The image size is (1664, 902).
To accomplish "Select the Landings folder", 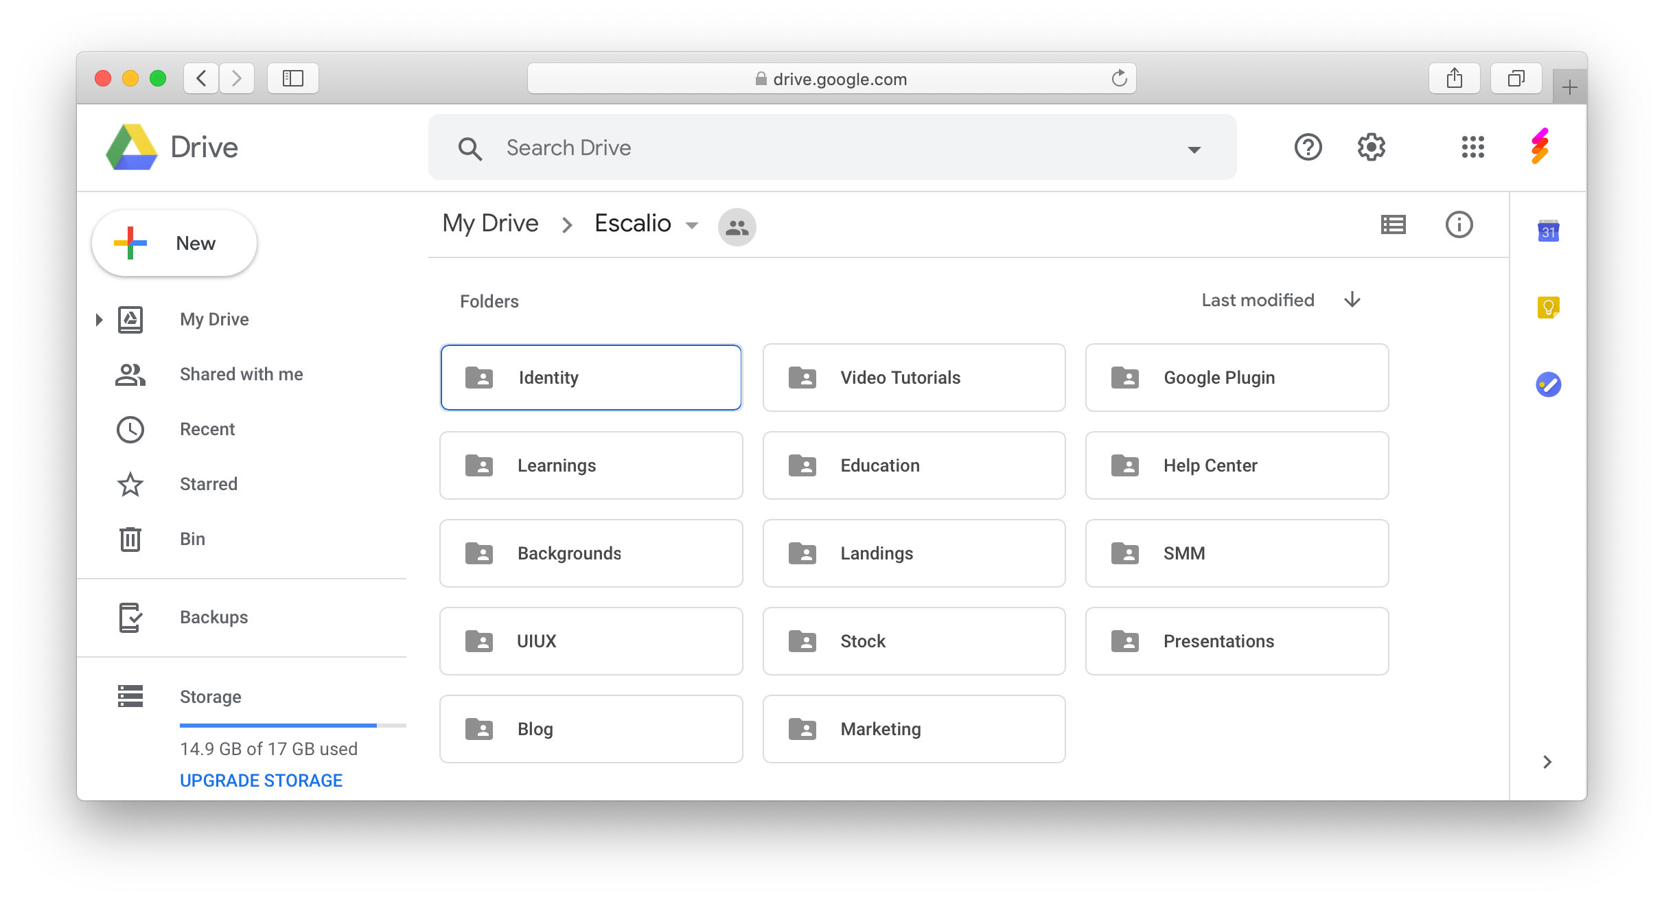I will (x=914, y=553).
